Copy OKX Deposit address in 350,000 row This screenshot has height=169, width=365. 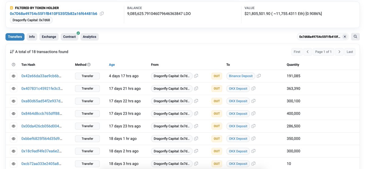pos(253,139)
